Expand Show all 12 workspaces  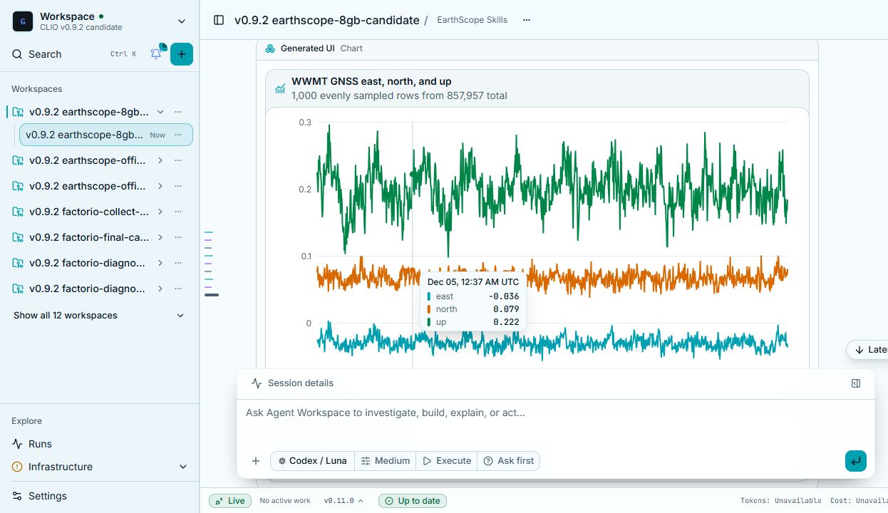point(99,316)
